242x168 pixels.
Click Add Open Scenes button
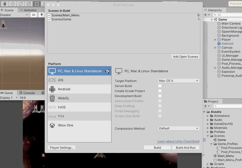coord(185,57)
